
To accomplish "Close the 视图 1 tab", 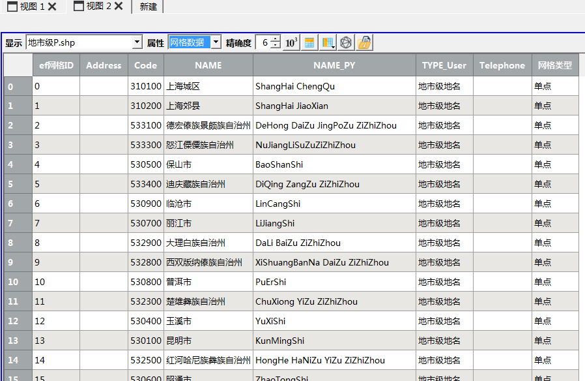I will click(52, 7).
